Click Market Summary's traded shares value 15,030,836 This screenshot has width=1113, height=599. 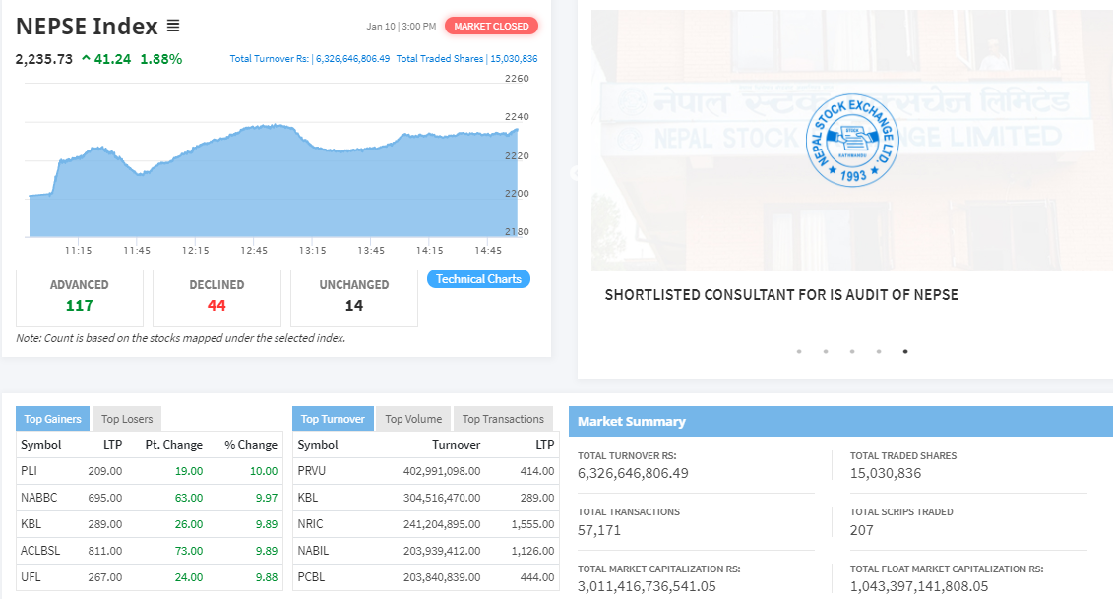tap(886, 473)
